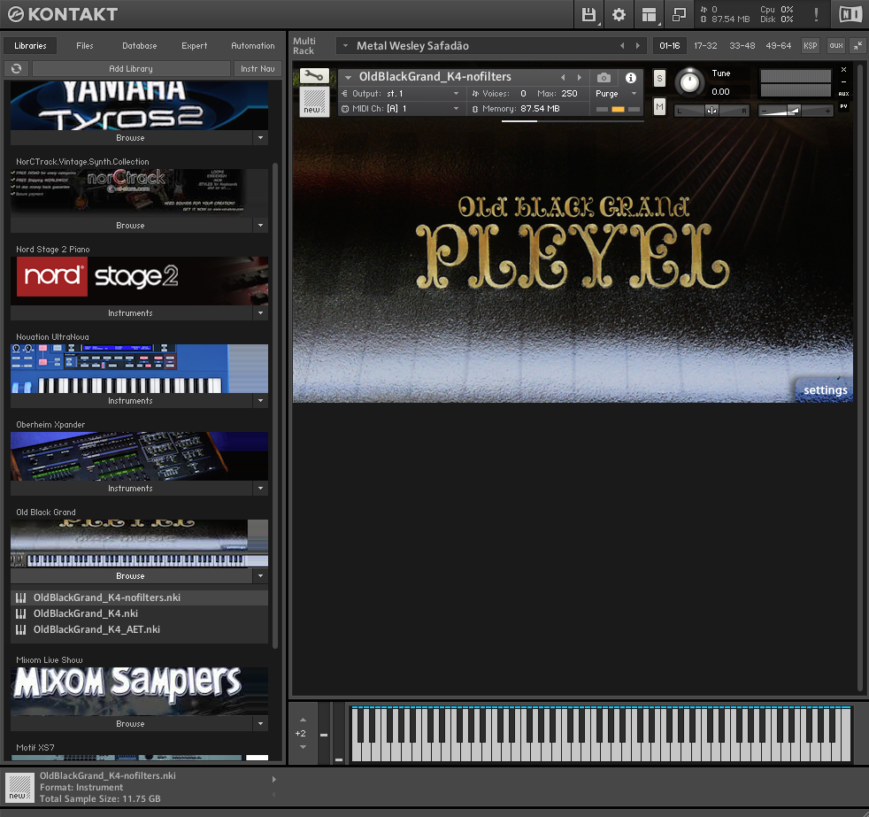The width and height of the screenshot is (869, 817).
Task: Switch to the Files tab
Action: point(85,46)
